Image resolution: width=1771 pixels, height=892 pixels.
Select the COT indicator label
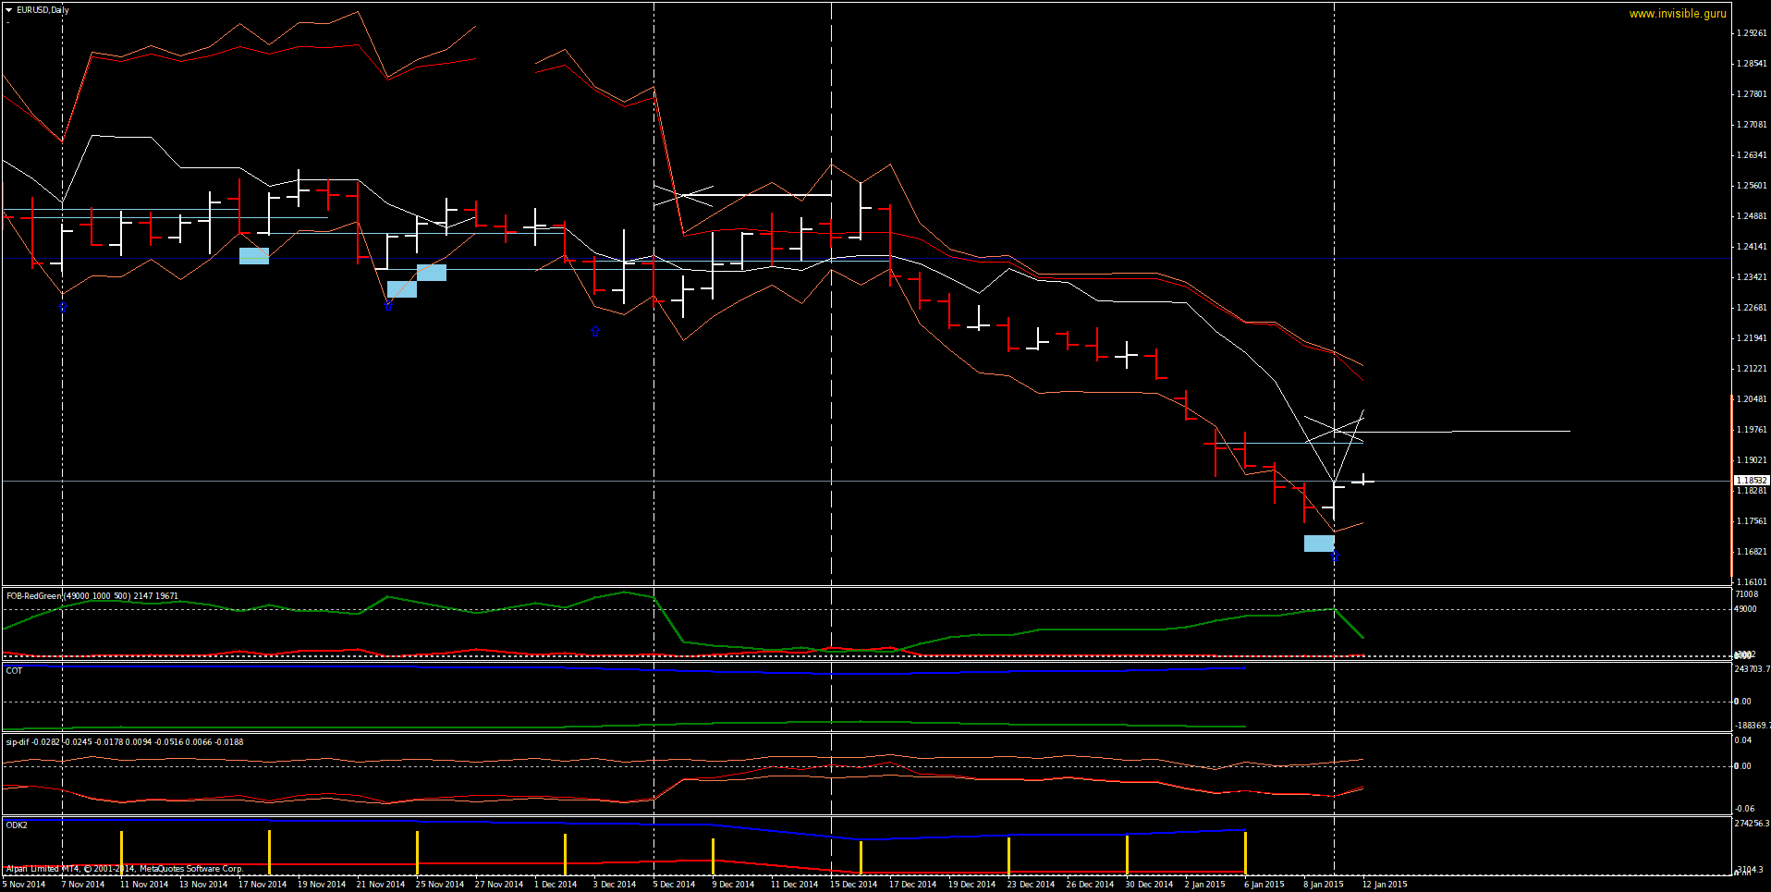click(x=14, y=671)
